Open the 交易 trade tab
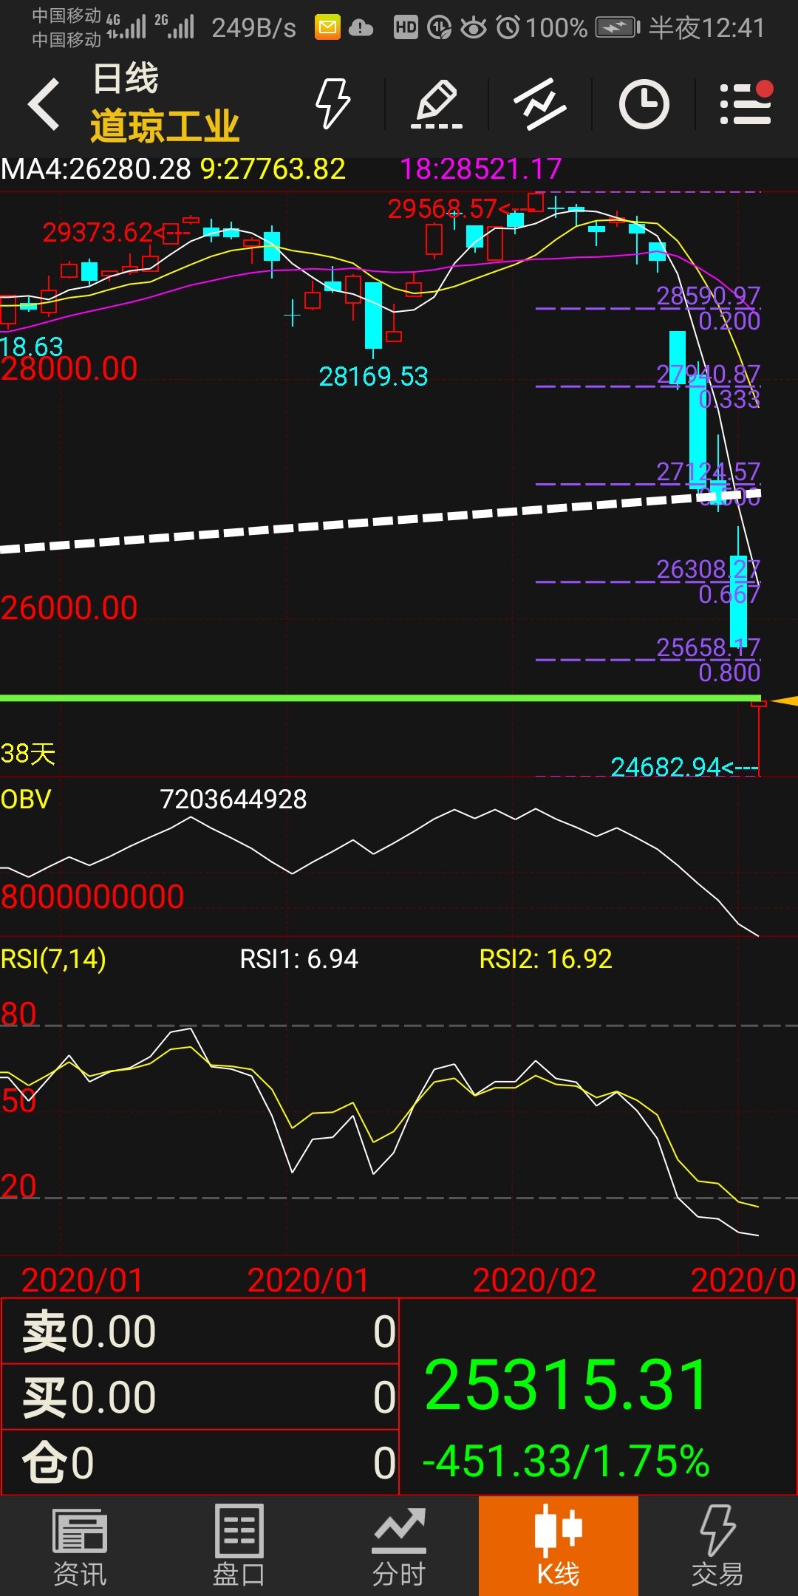This screenshot has height=1596, width=798. pos(717,1546)
